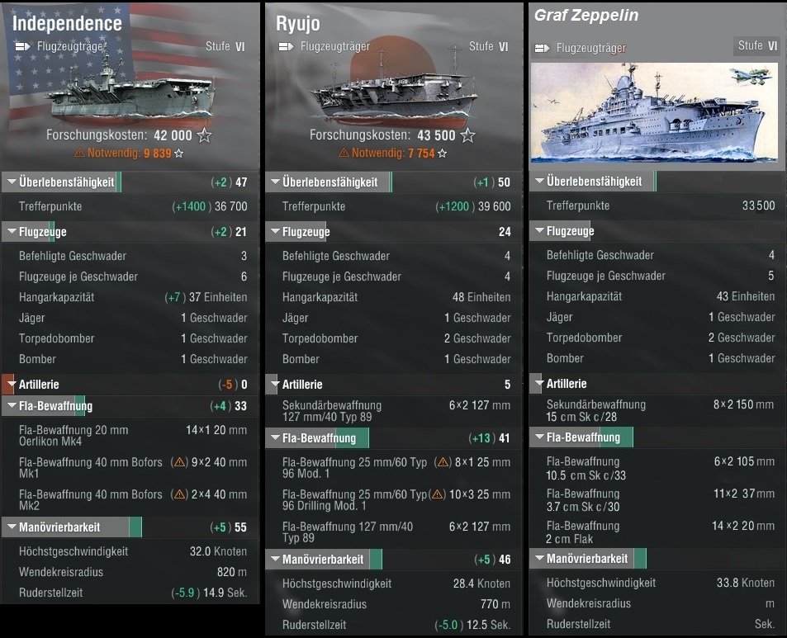Collapse Graf Zeppelin's Fla-Bewaffnung section

click(x=538, y=437)
